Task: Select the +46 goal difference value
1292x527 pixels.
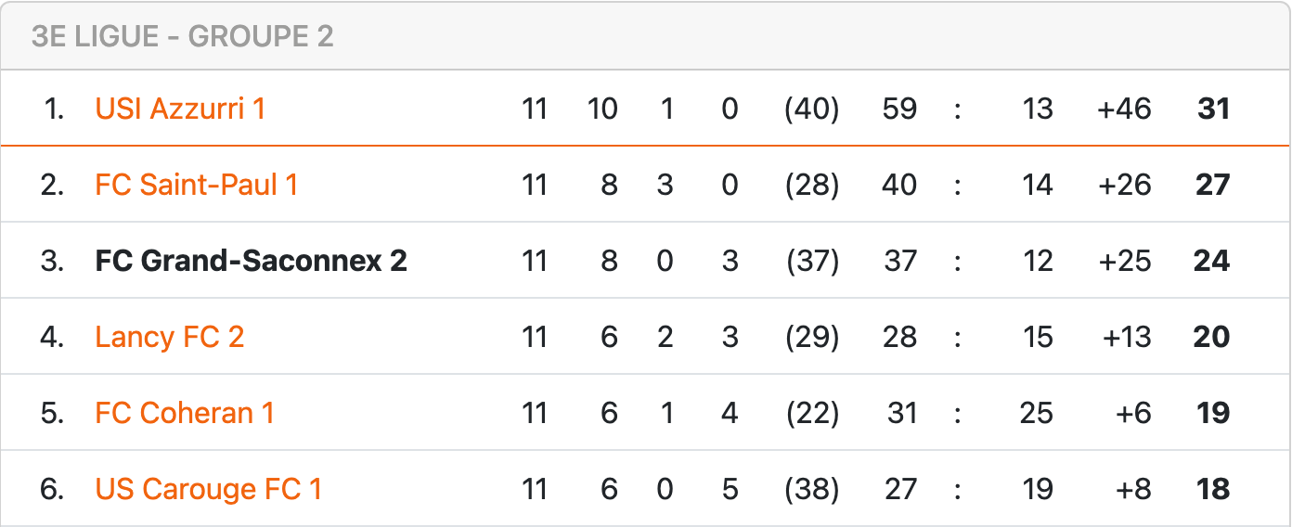Action: (x=1124, y=109)
